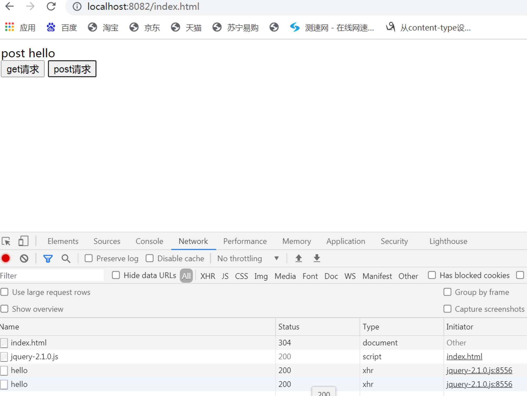Enable Hide data URLs checkbox
The width and height of the screenshot is (527, 396).
pos(116,275)
